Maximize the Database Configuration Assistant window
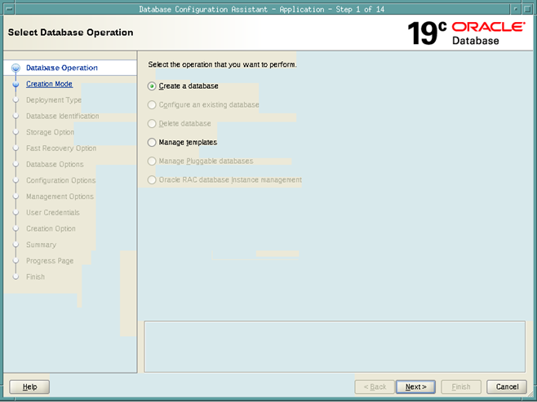Screen dimensions: 537x402 click(528, 9)
